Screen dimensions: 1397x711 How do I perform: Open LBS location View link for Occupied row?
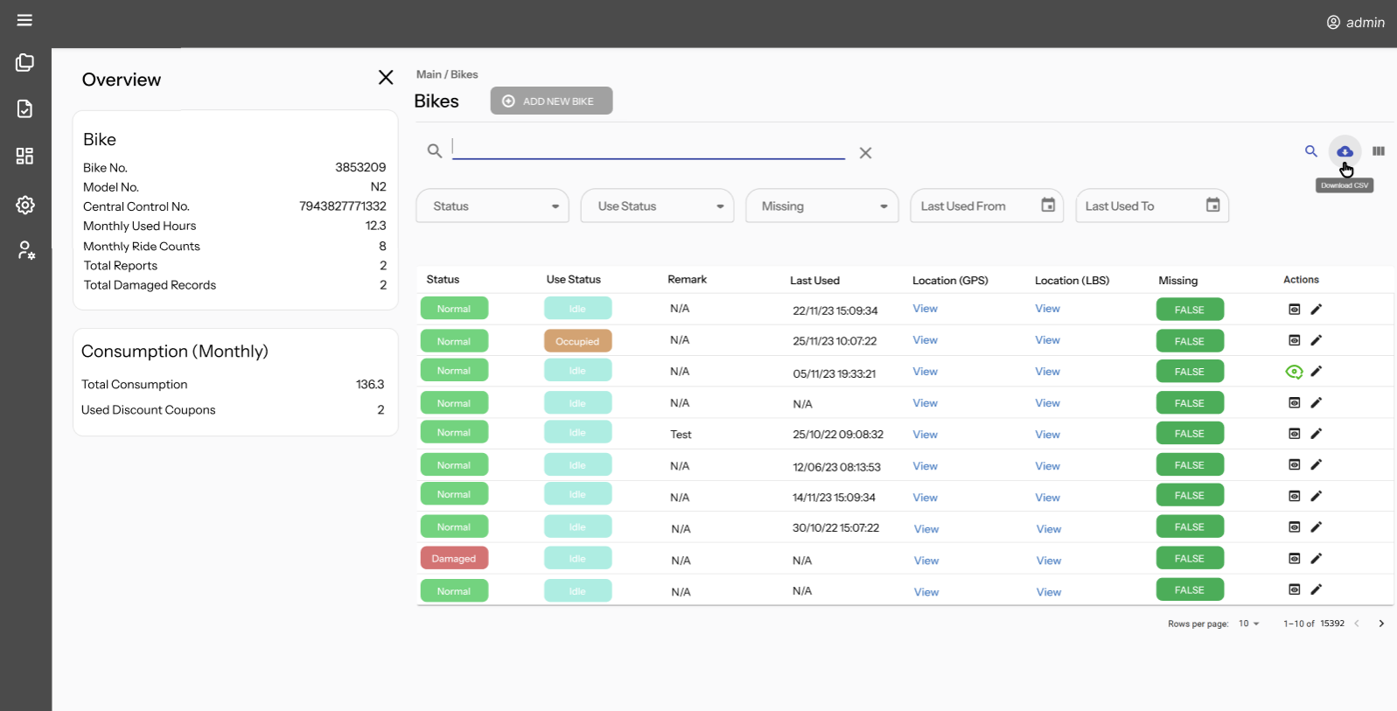1047,340
